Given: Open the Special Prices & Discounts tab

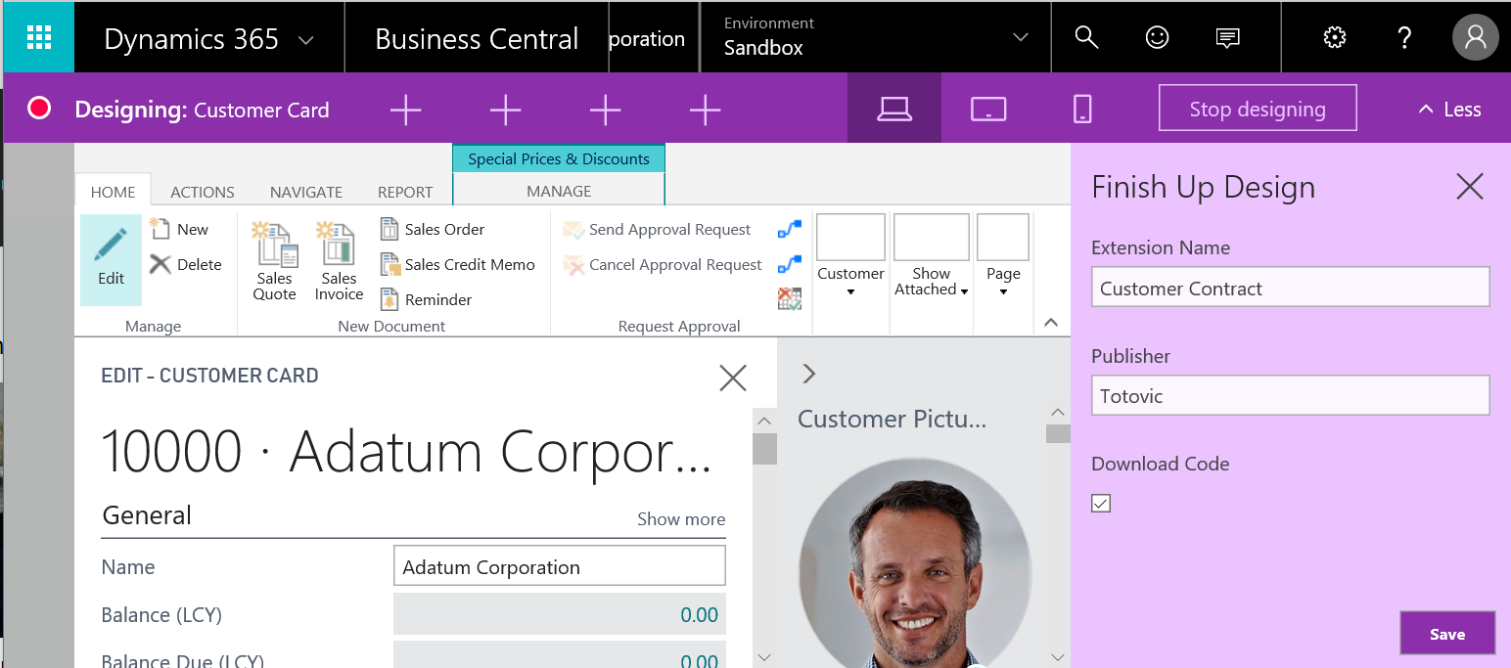Looking at the screenshot, I should 558,157.
